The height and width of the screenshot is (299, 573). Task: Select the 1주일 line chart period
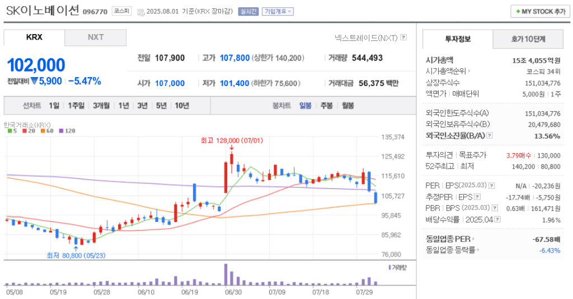click(x=76, y=106)
